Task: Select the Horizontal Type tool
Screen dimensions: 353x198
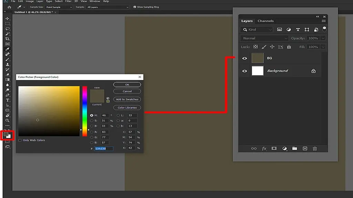Action: 8,100
